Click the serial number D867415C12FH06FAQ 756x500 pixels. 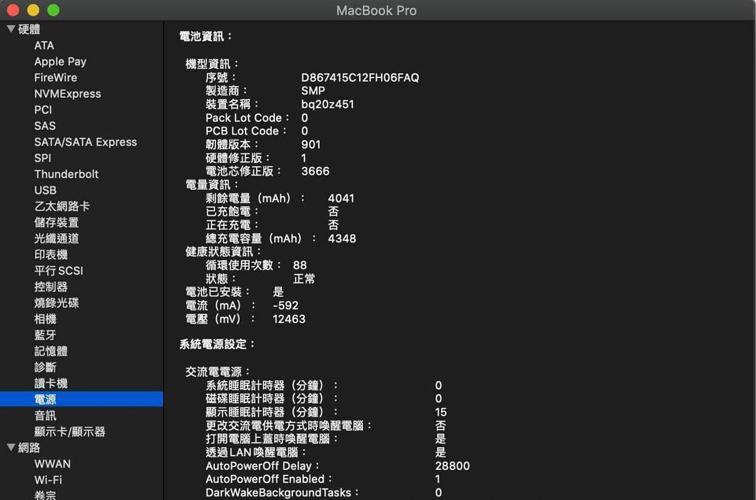pos(360,78)
